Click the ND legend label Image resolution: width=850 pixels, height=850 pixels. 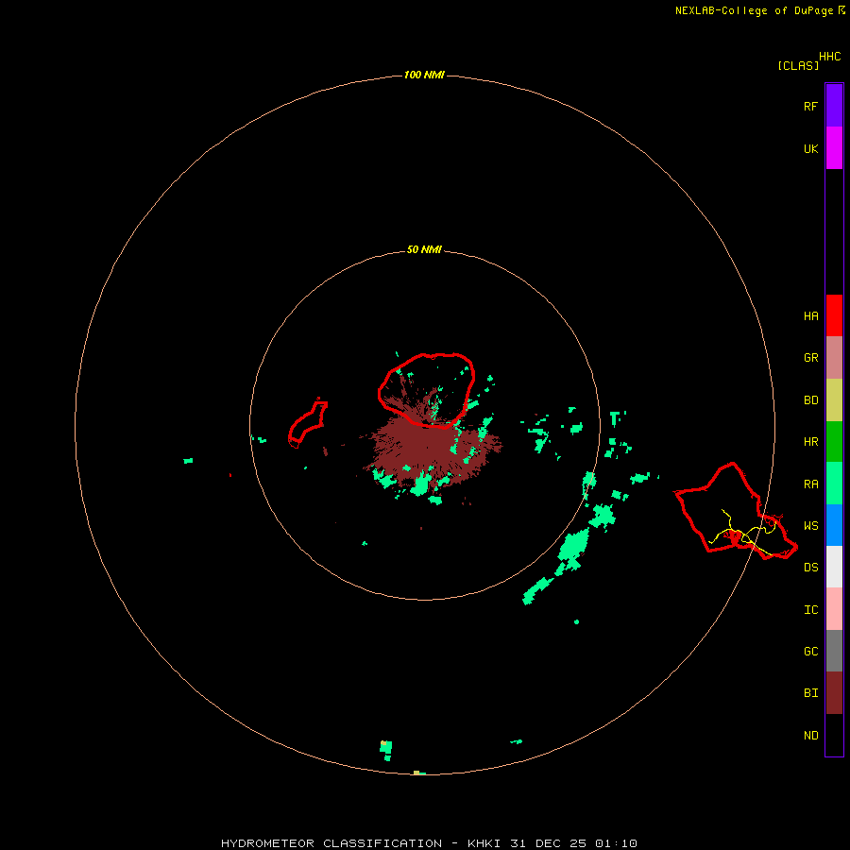pyautogui.click(x=810, y=736)
